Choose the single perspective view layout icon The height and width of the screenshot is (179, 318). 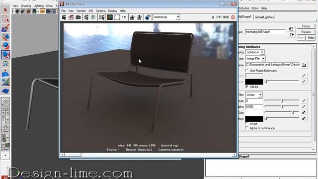[5, 101]
